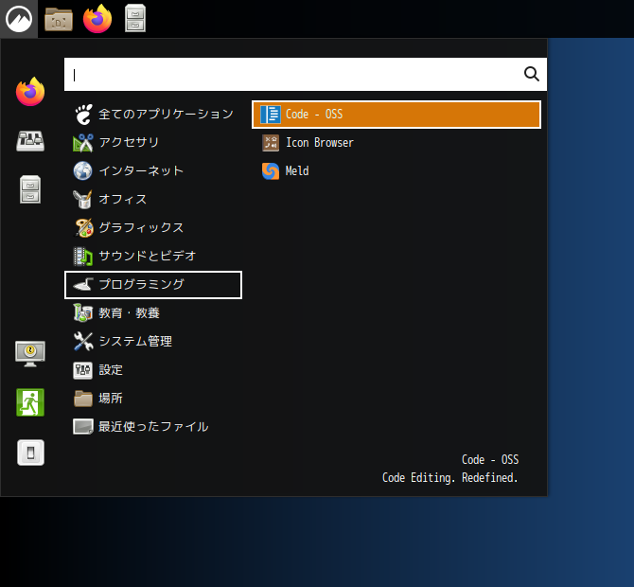Click the magnifier search icon
634x587 pixels.
[x=531, y=74]
